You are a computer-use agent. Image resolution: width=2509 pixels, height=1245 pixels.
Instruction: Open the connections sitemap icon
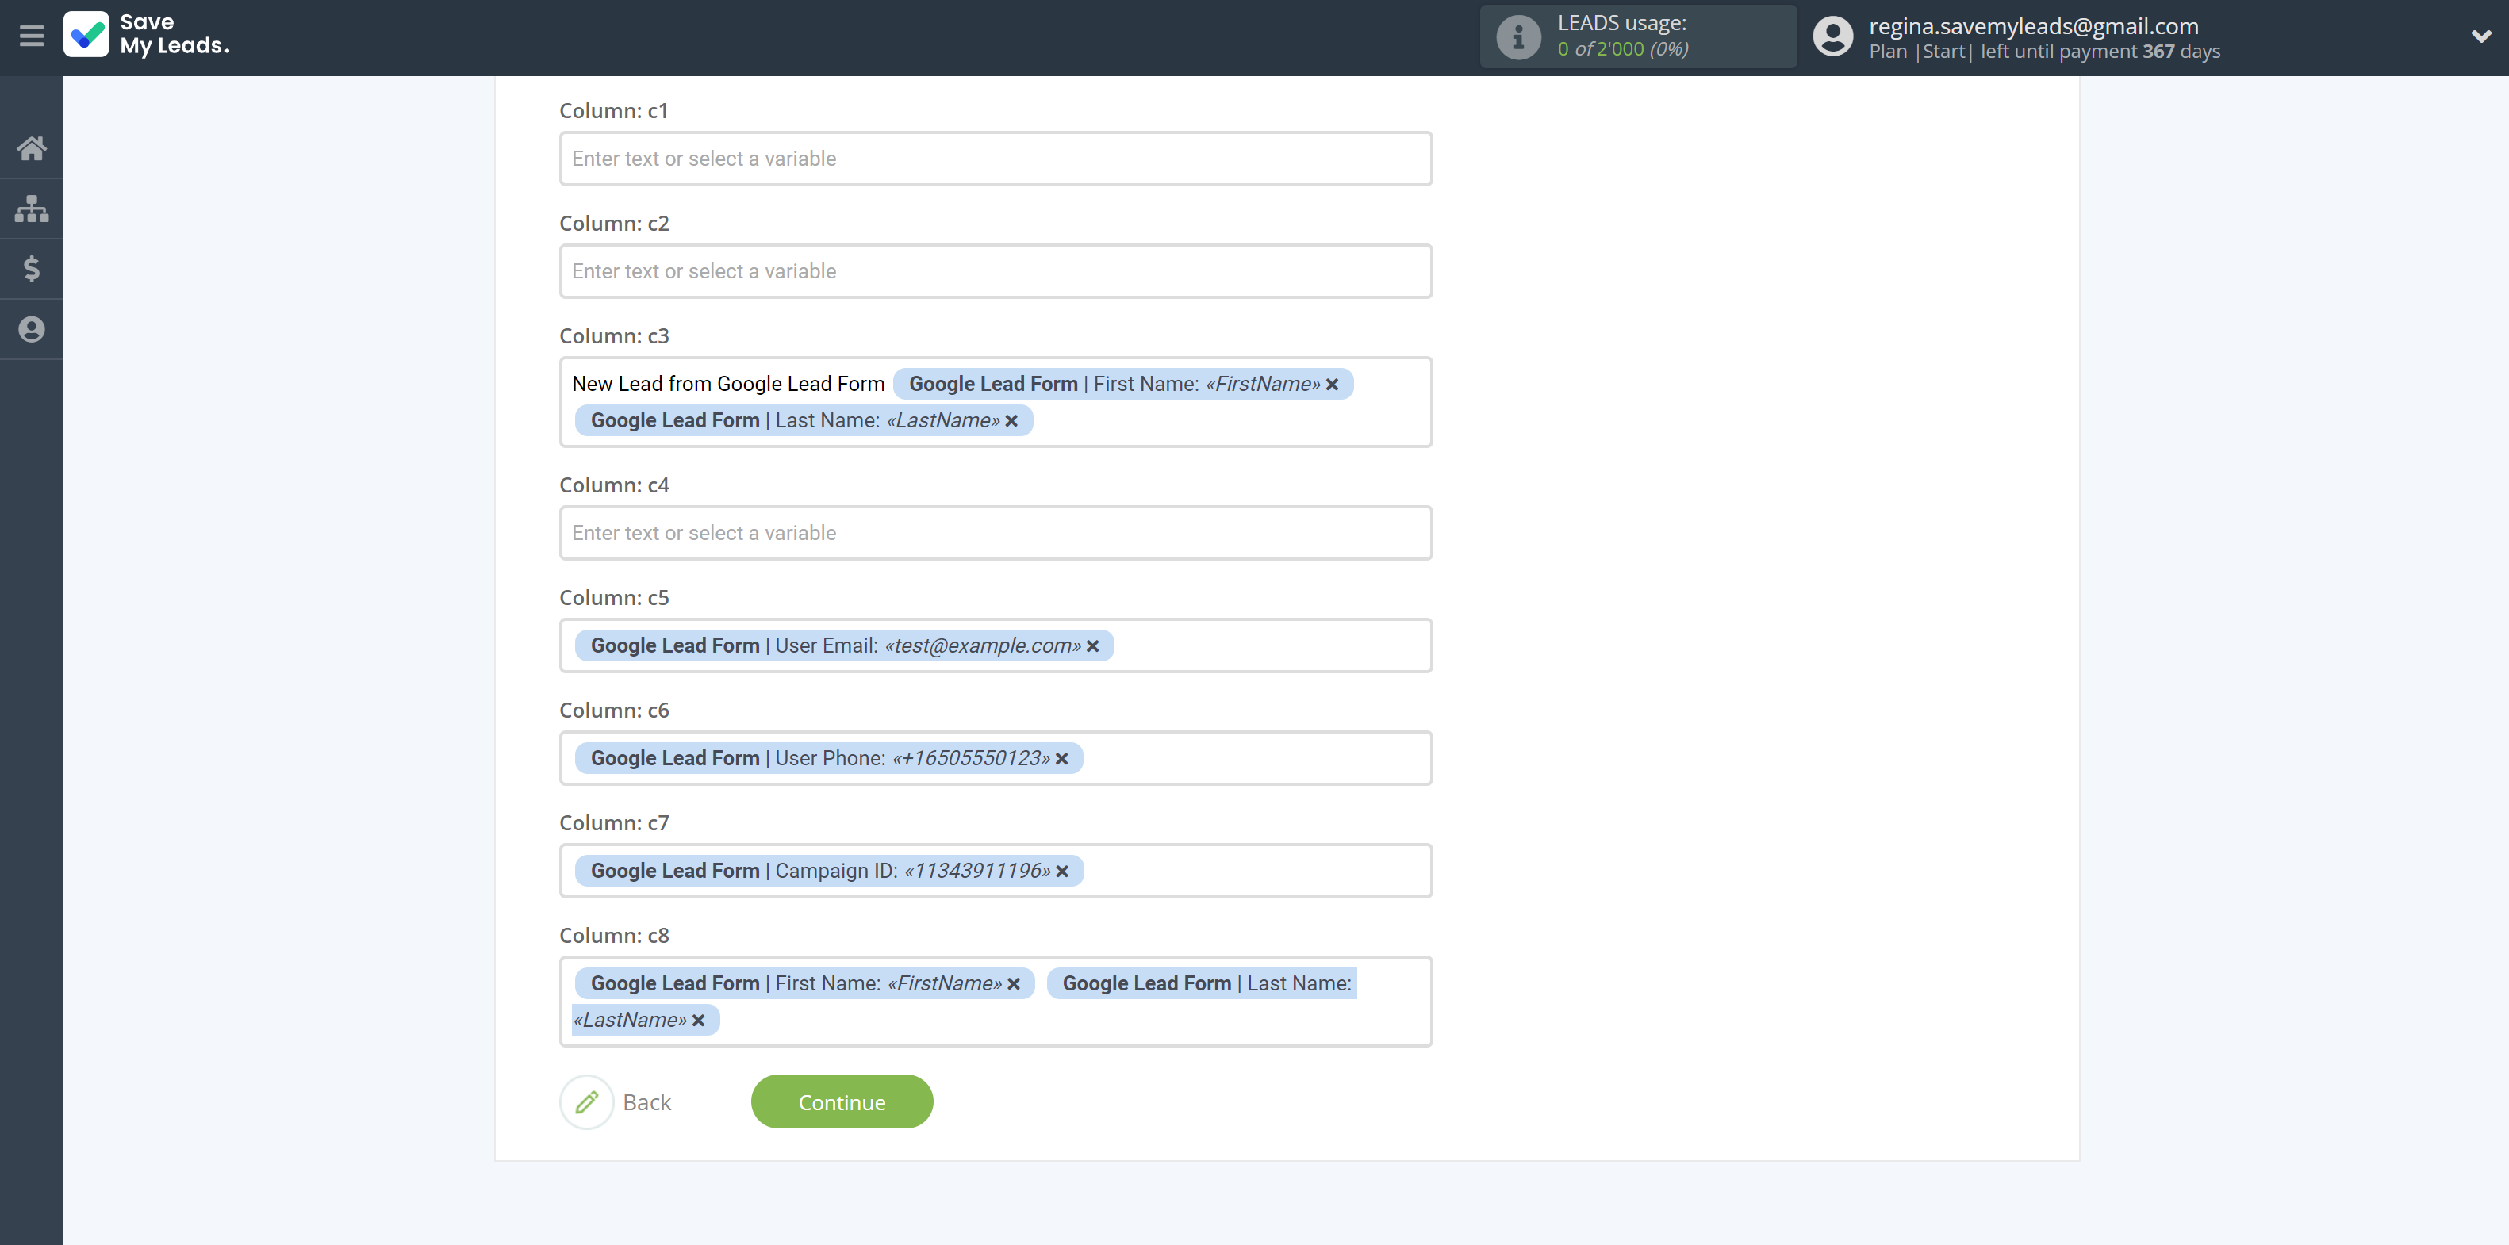[31, 209]
